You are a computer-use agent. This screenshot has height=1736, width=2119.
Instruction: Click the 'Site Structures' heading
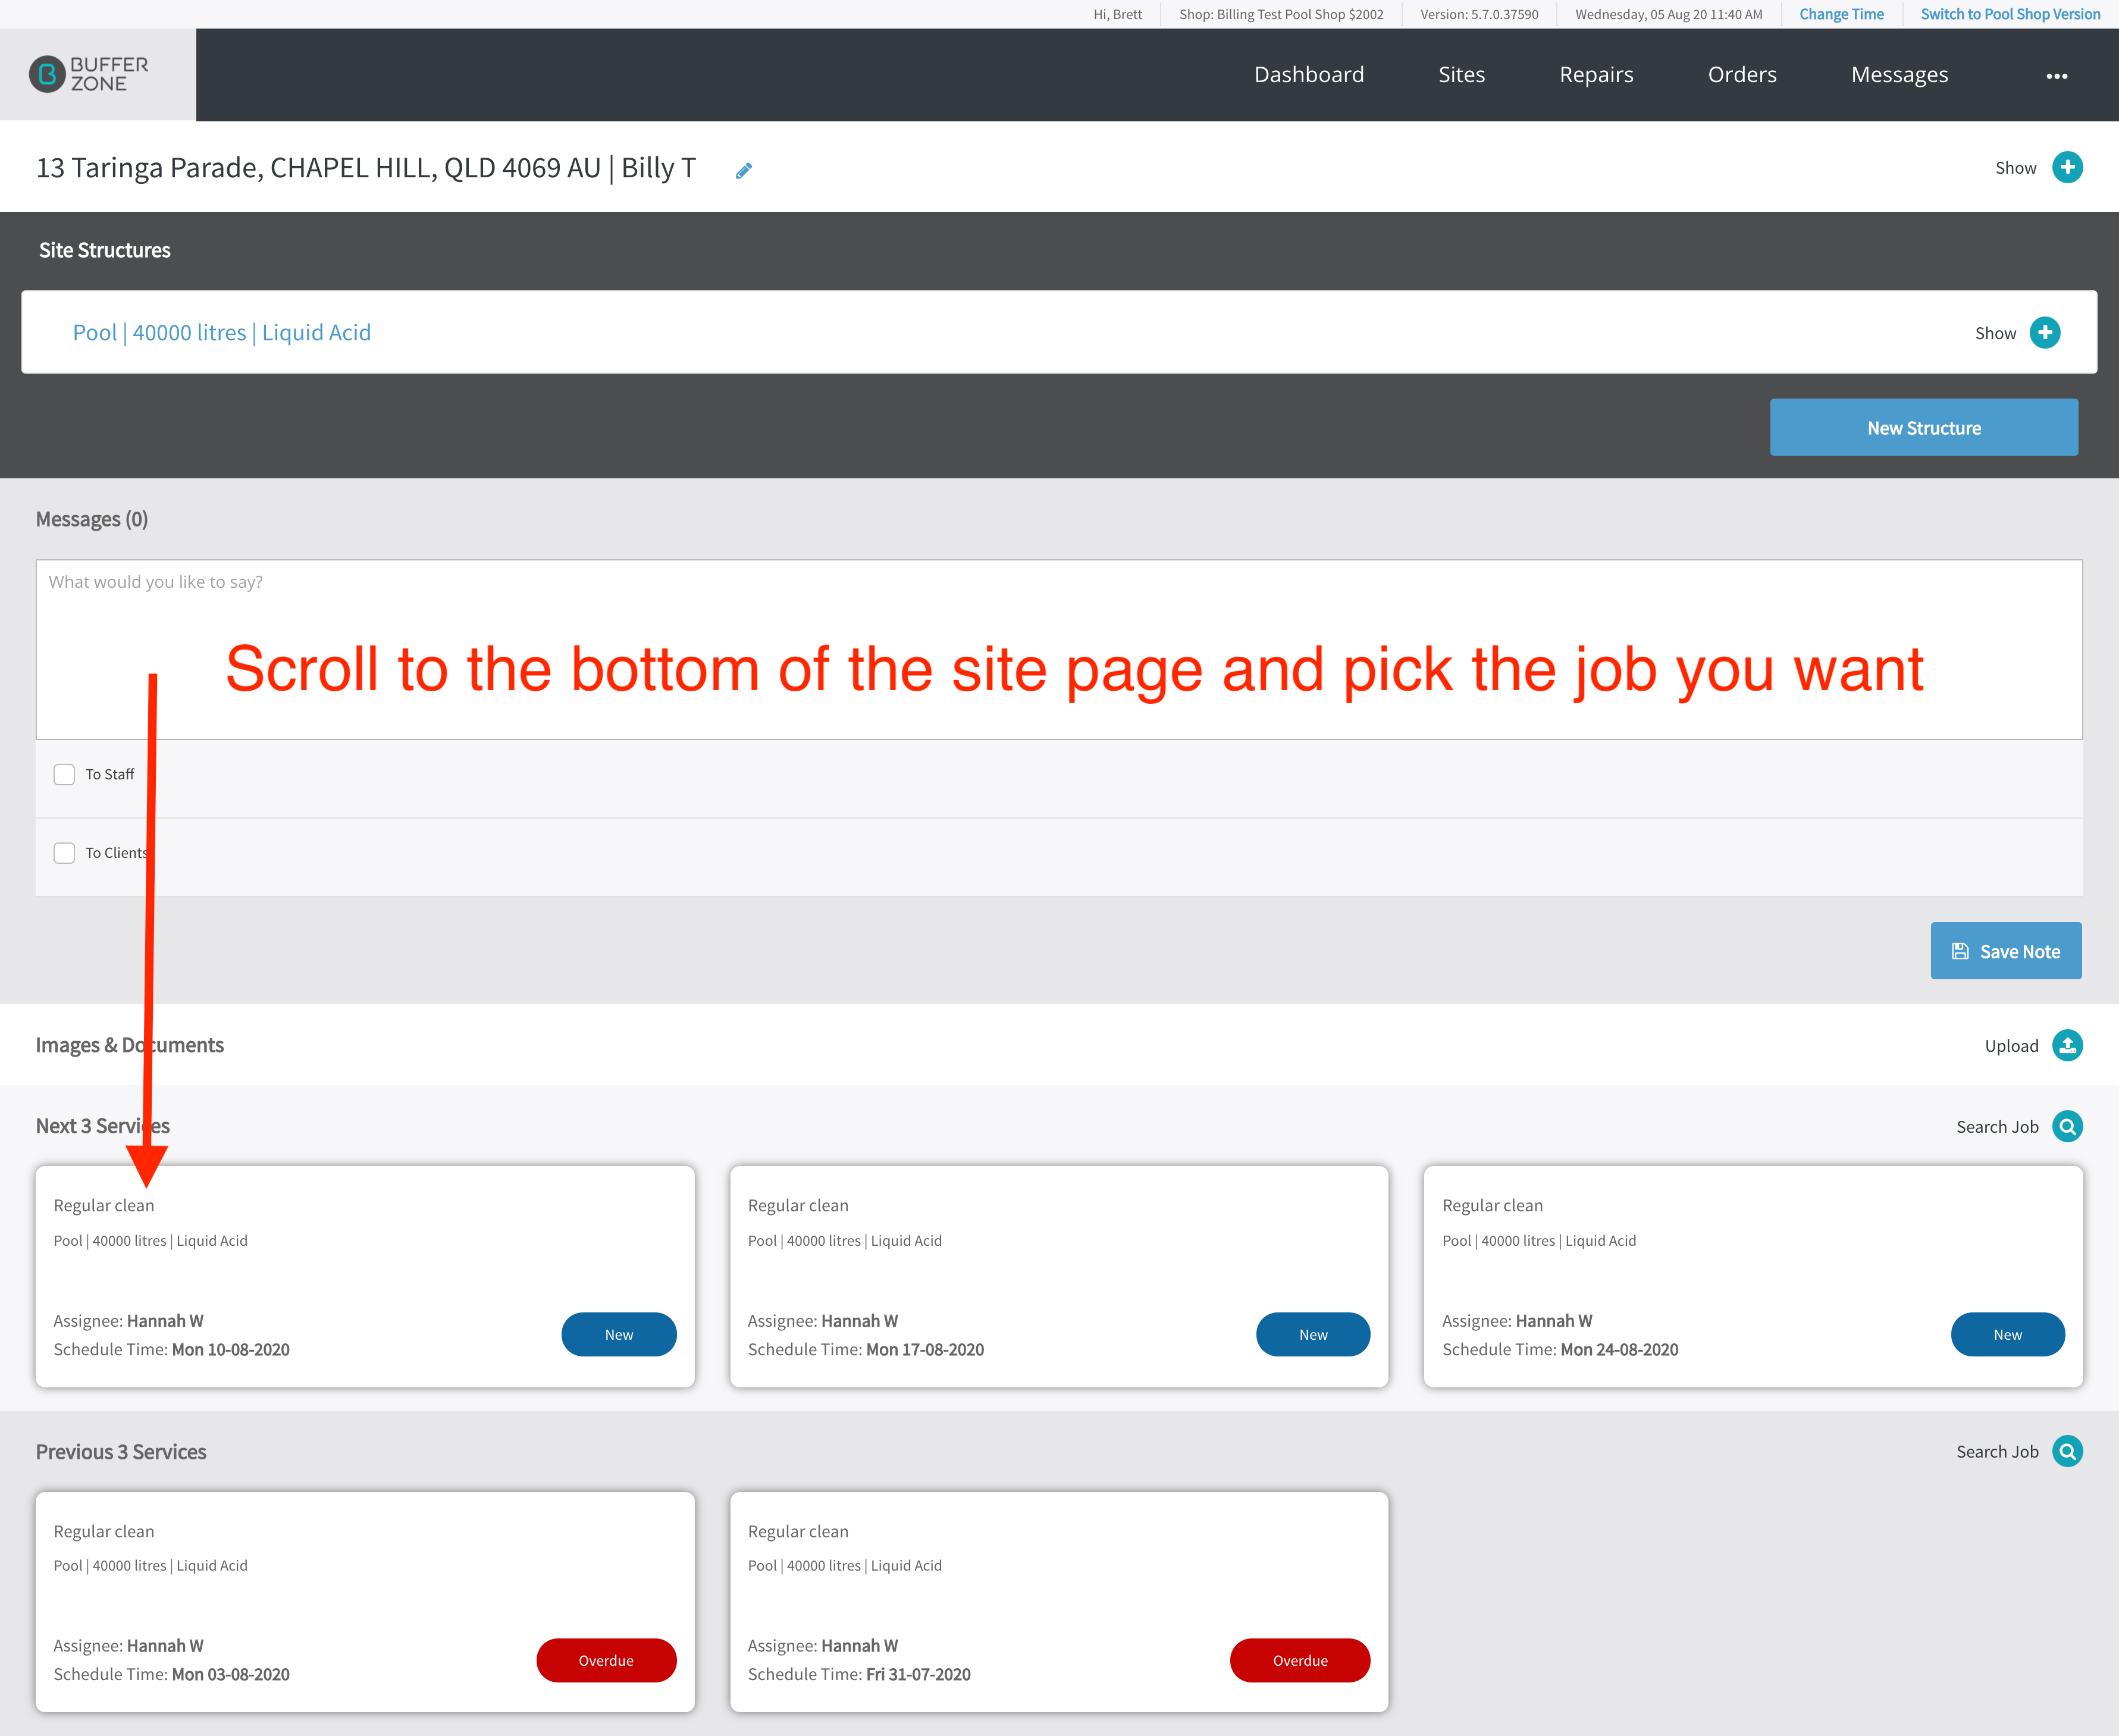tap(105, 250)
